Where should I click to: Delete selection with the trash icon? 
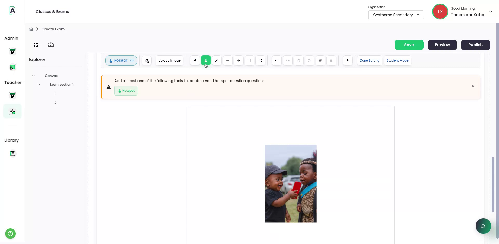(331, 60)
